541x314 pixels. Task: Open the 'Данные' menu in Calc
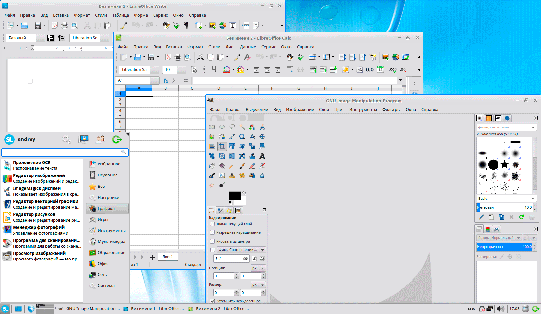pos(248,47)
